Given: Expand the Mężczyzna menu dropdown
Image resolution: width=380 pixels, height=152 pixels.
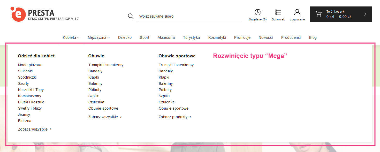Looking at the screenshot, I should (99, 37).
